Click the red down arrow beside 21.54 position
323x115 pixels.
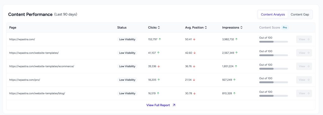click(x=194, y=80)
